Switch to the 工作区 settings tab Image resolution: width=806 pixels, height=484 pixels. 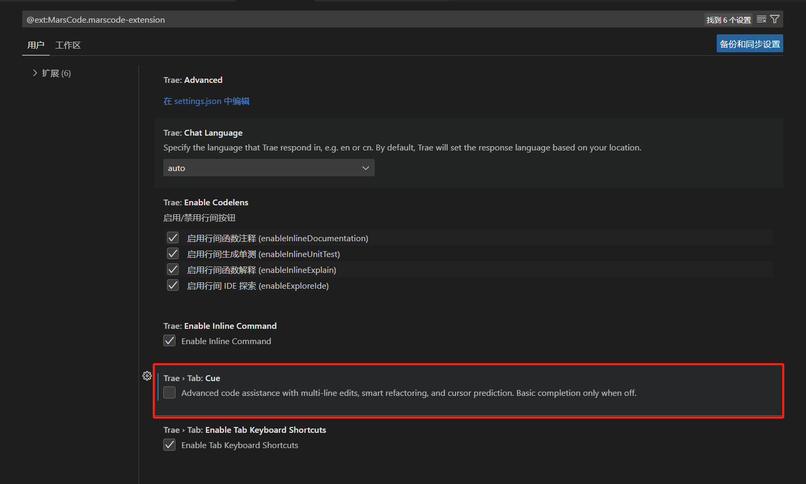pyautogui.click(x=68, y=45)
